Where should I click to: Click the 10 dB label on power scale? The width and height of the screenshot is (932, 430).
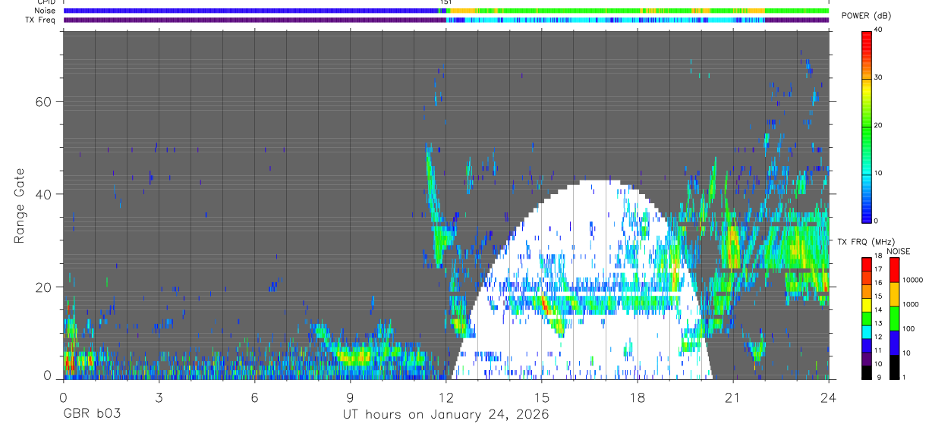(x=879, y=173)
